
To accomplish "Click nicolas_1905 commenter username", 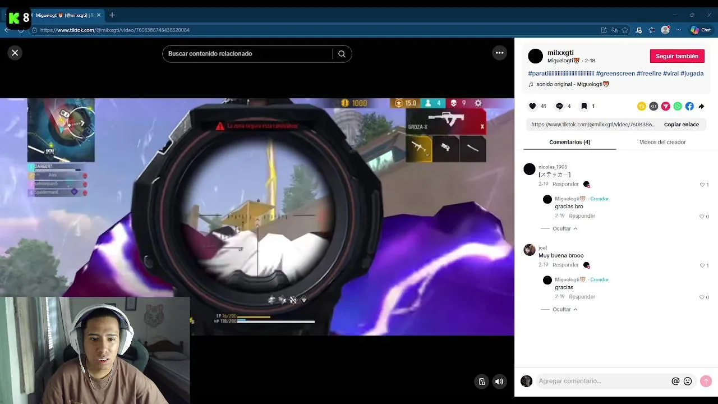I will click(x=553, y=167).
